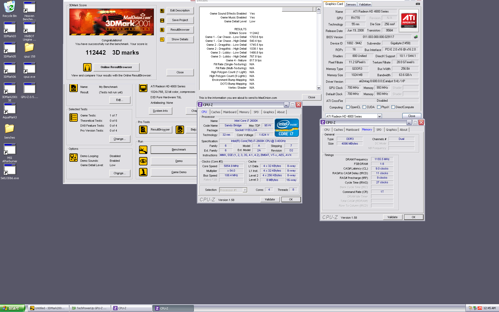Click the Edit Description button

(180, 11)
